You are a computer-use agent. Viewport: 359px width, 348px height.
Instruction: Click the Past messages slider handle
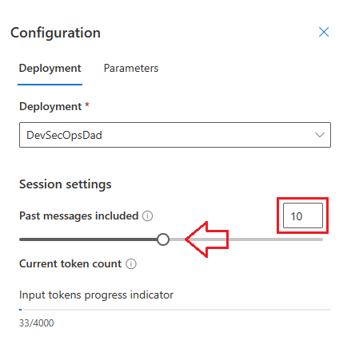163,239
